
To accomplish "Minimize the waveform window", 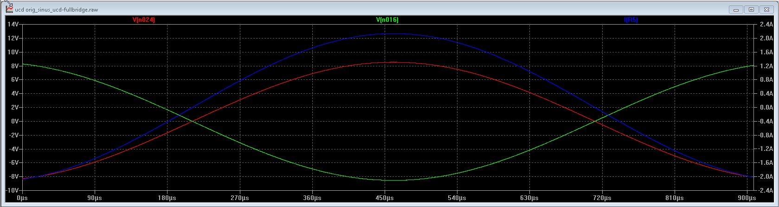I will coord(736,9).
